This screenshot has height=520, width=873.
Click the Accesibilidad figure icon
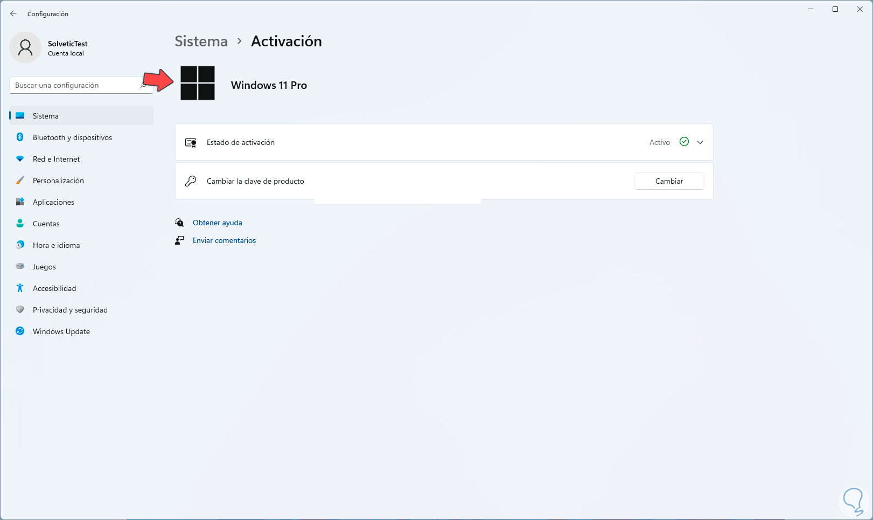click(x=20, y=288)
